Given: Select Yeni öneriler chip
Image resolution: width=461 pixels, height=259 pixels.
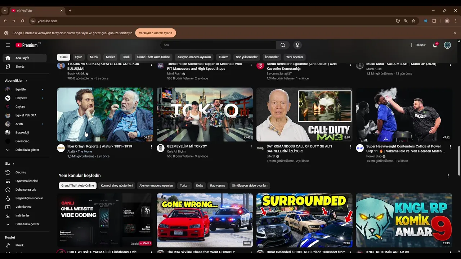Looking at the screenshot, I should pos(295,57).
